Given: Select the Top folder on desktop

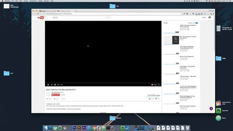Looking at the screenshot, I should point(112,6).
